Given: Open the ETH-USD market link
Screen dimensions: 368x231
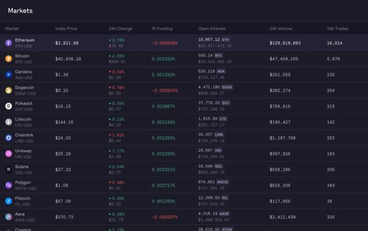Looking at the screenshot, I should point(24,46).
